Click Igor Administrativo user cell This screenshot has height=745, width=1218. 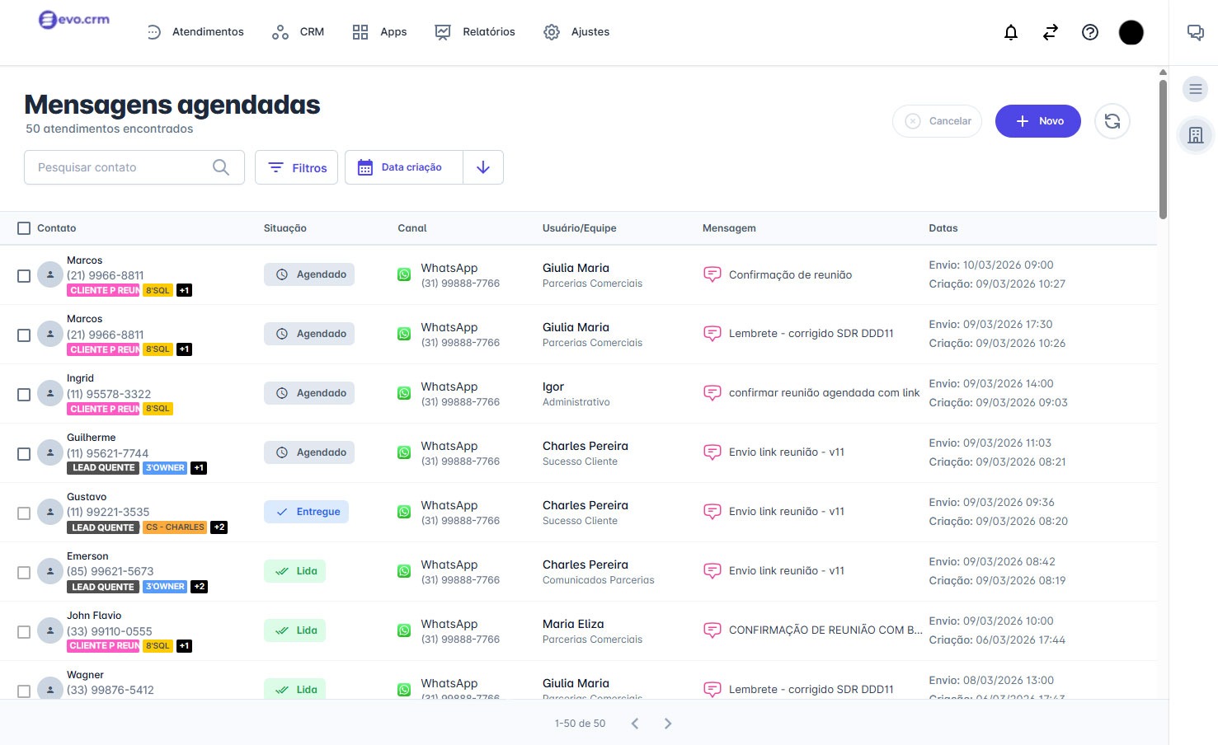[x=576, y=394]
